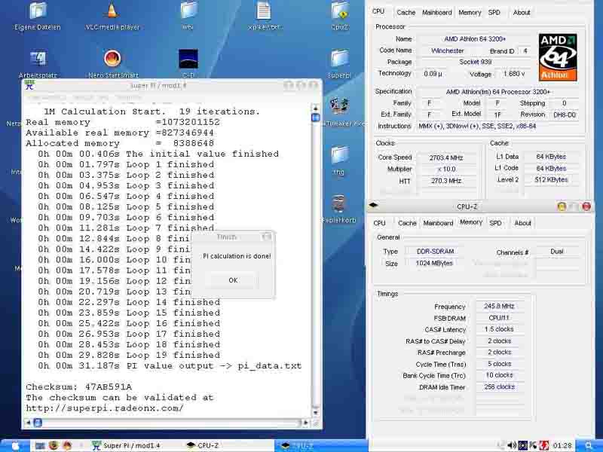Open the taskbar search magnifier
Image resolution: width=603 pixels, height=452 pixels.
tap(589, 445)
